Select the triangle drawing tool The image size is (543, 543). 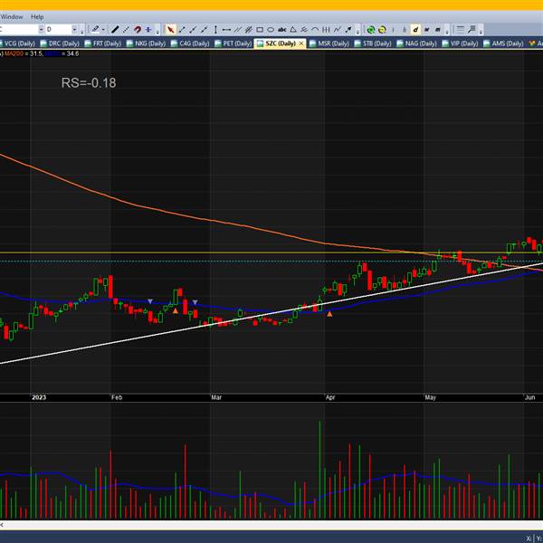[x=293, y=30]
